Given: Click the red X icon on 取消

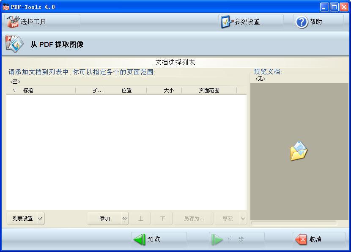Looking at the screenshot, I should pyautogui.click(x=302, y=239).
